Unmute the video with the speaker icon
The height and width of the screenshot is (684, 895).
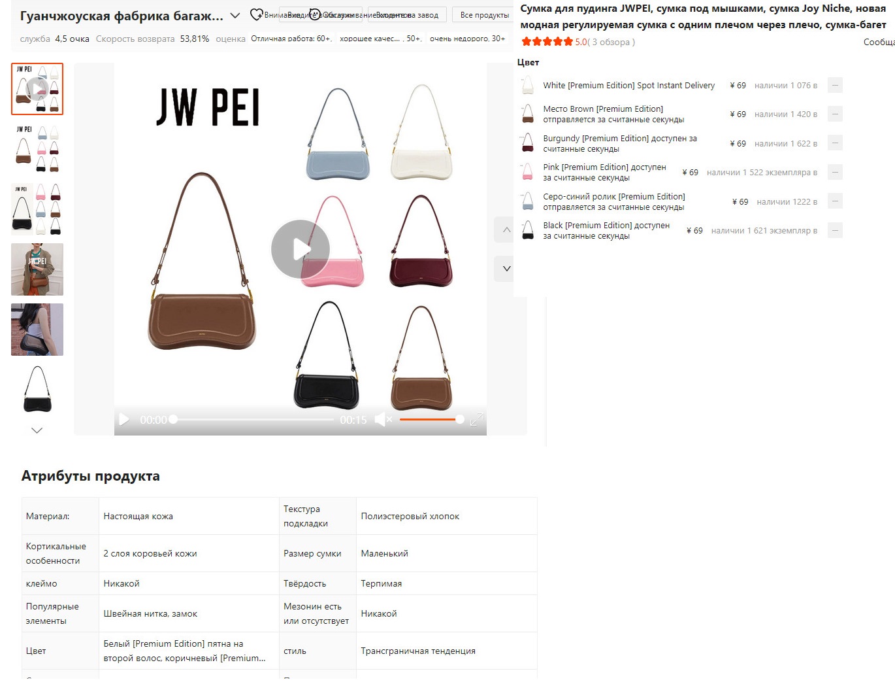pyautogui.click(x=383, y=419)
